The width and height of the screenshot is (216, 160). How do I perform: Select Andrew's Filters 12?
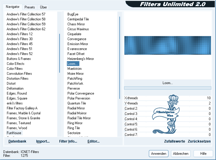pos(20,34)
